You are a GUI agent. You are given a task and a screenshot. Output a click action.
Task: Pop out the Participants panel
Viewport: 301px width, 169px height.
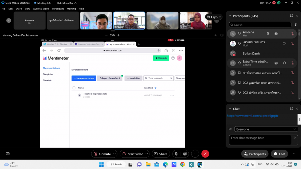291,16
